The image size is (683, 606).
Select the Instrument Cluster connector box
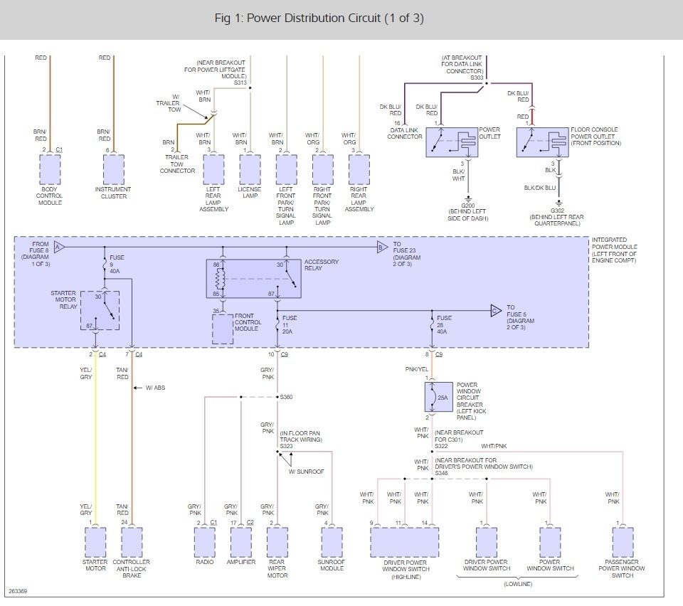coord(114,170)
